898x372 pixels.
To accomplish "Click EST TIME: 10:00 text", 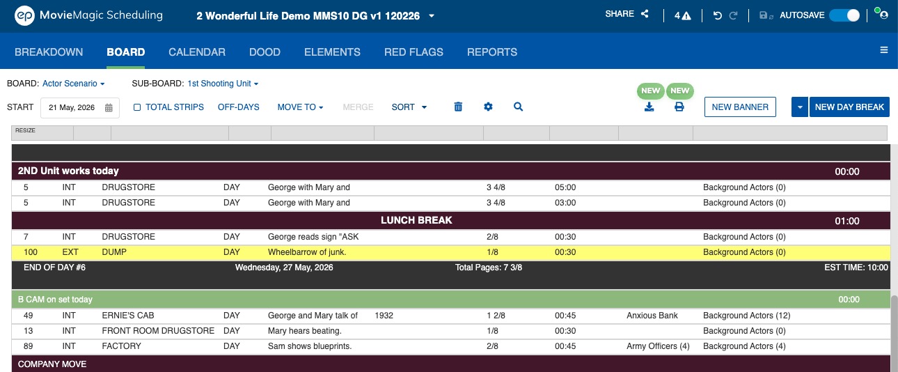I will click(856, 268).
